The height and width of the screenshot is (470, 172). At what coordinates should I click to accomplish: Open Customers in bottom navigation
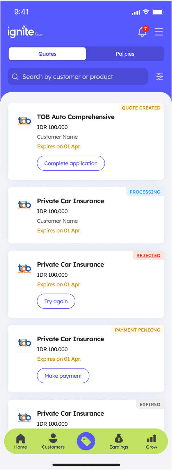coord(53,441)
